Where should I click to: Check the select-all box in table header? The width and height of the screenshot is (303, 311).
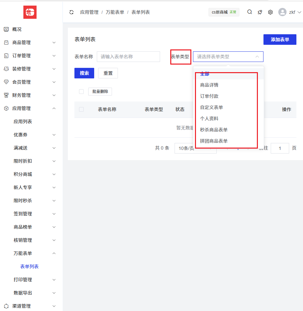[81, 109]
